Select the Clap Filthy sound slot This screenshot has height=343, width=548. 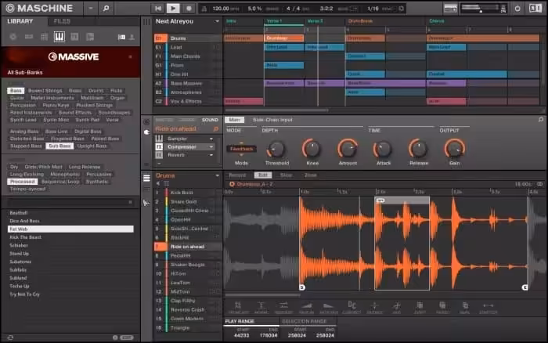coord(188,301)
